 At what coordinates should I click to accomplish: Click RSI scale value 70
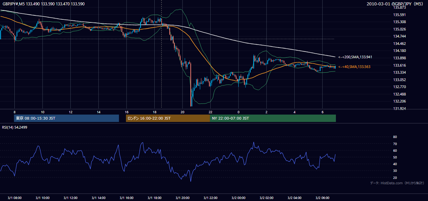(395, 144)
